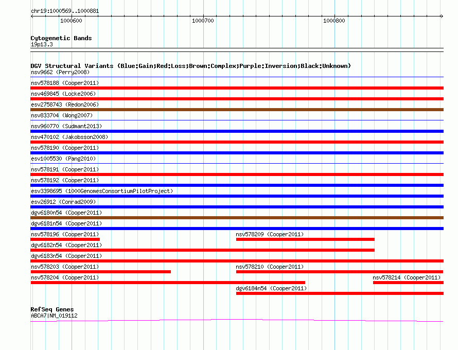Viewport: 458px width, 350px height.
Task: Click the nsv578203 (Cooper2011) label
Action: tap(65, 267)
